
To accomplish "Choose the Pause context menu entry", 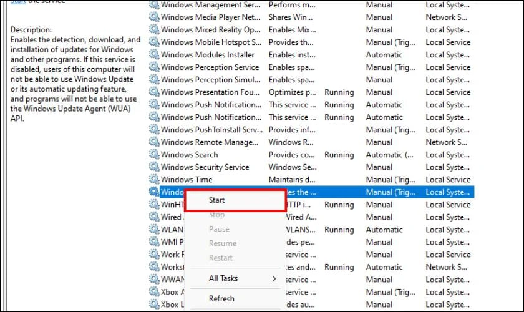I will (219, 229).
